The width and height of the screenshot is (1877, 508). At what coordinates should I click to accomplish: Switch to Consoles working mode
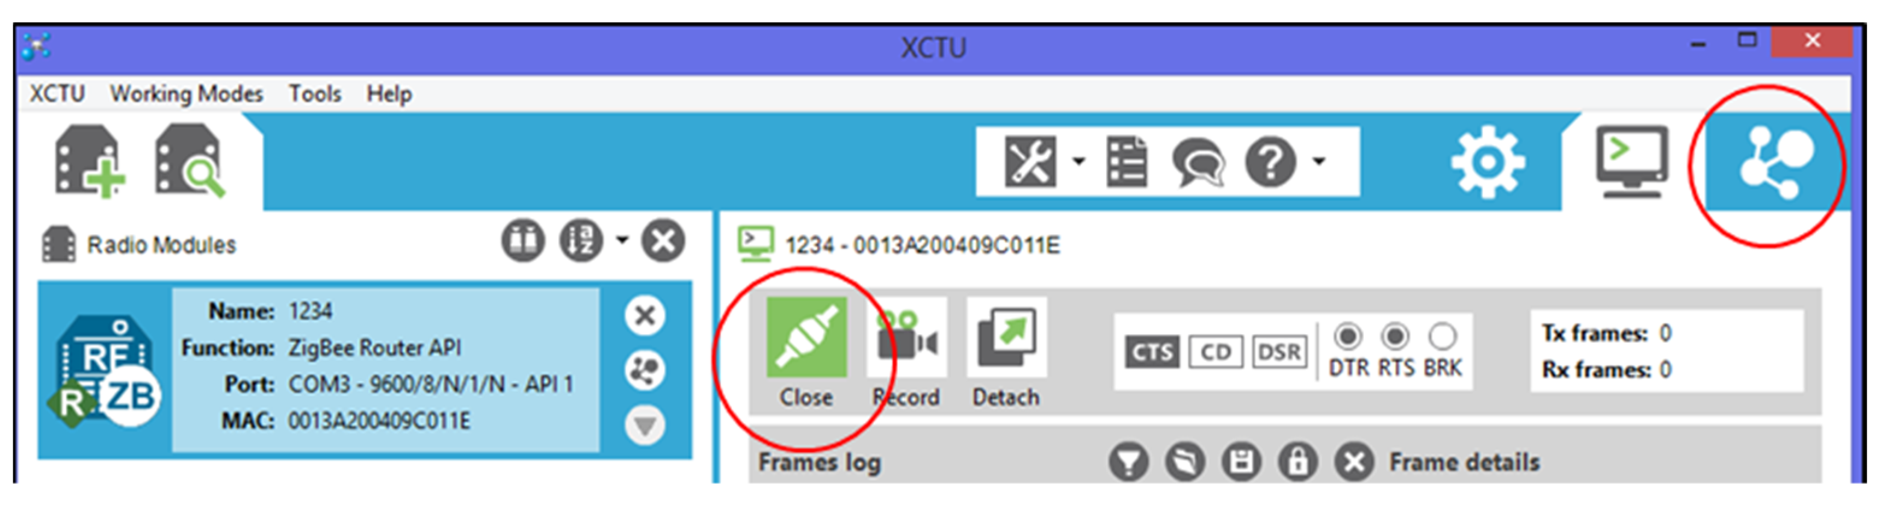point(1631,162)
